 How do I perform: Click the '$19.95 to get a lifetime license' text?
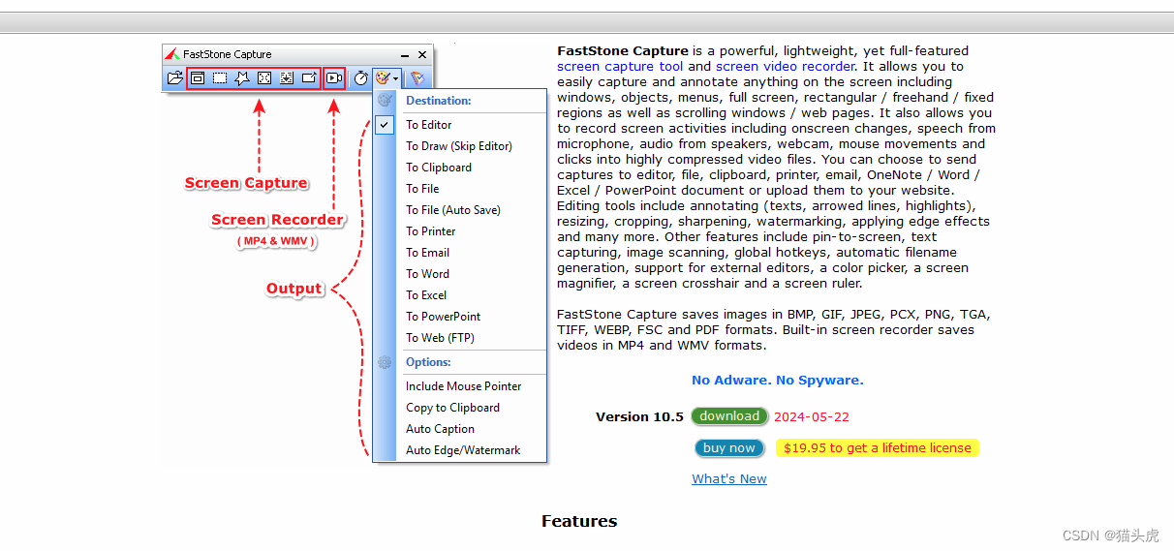(x=878, y=448)
